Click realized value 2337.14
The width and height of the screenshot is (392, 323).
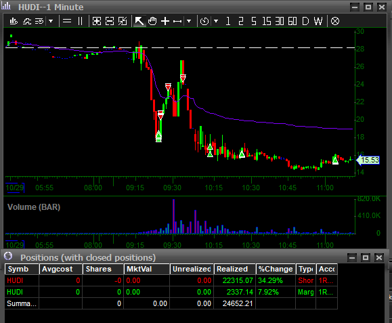coord(240,292)
